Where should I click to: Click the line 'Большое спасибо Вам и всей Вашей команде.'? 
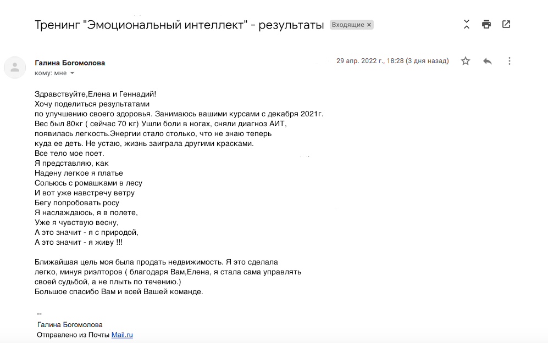(x=119, y=292)
